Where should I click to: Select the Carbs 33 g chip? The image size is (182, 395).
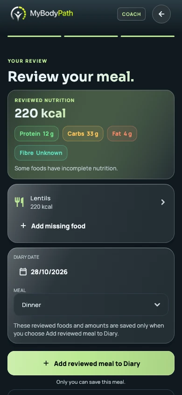click(83, 133)
